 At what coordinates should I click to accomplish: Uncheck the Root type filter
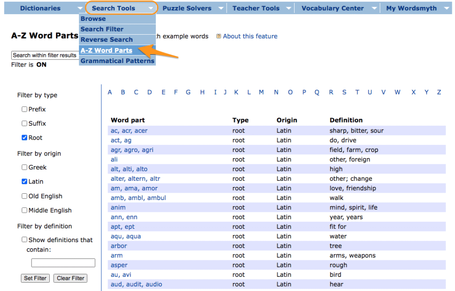24,138
